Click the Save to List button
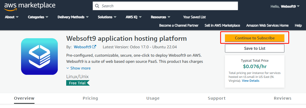Image resolution: width=306 pixels, height=108 pixels. (x=255, y=48)
